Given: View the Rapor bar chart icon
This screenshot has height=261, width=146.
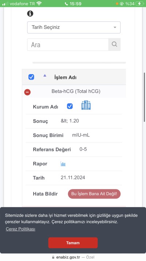Looking at the screenshot, I should pos(63,164).
